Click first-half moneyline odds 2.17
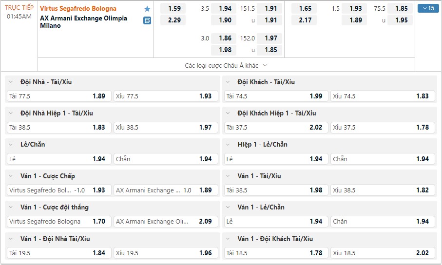Viewport: 442px width, 265px height. click(304, 20)
